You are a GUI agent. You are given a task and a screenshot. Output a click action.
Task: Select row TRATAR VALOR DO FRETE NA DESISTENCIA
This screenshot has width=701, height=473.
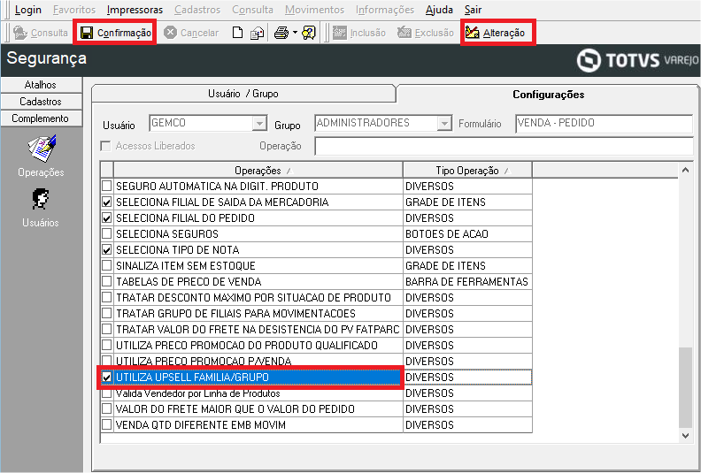coord(258,330)
